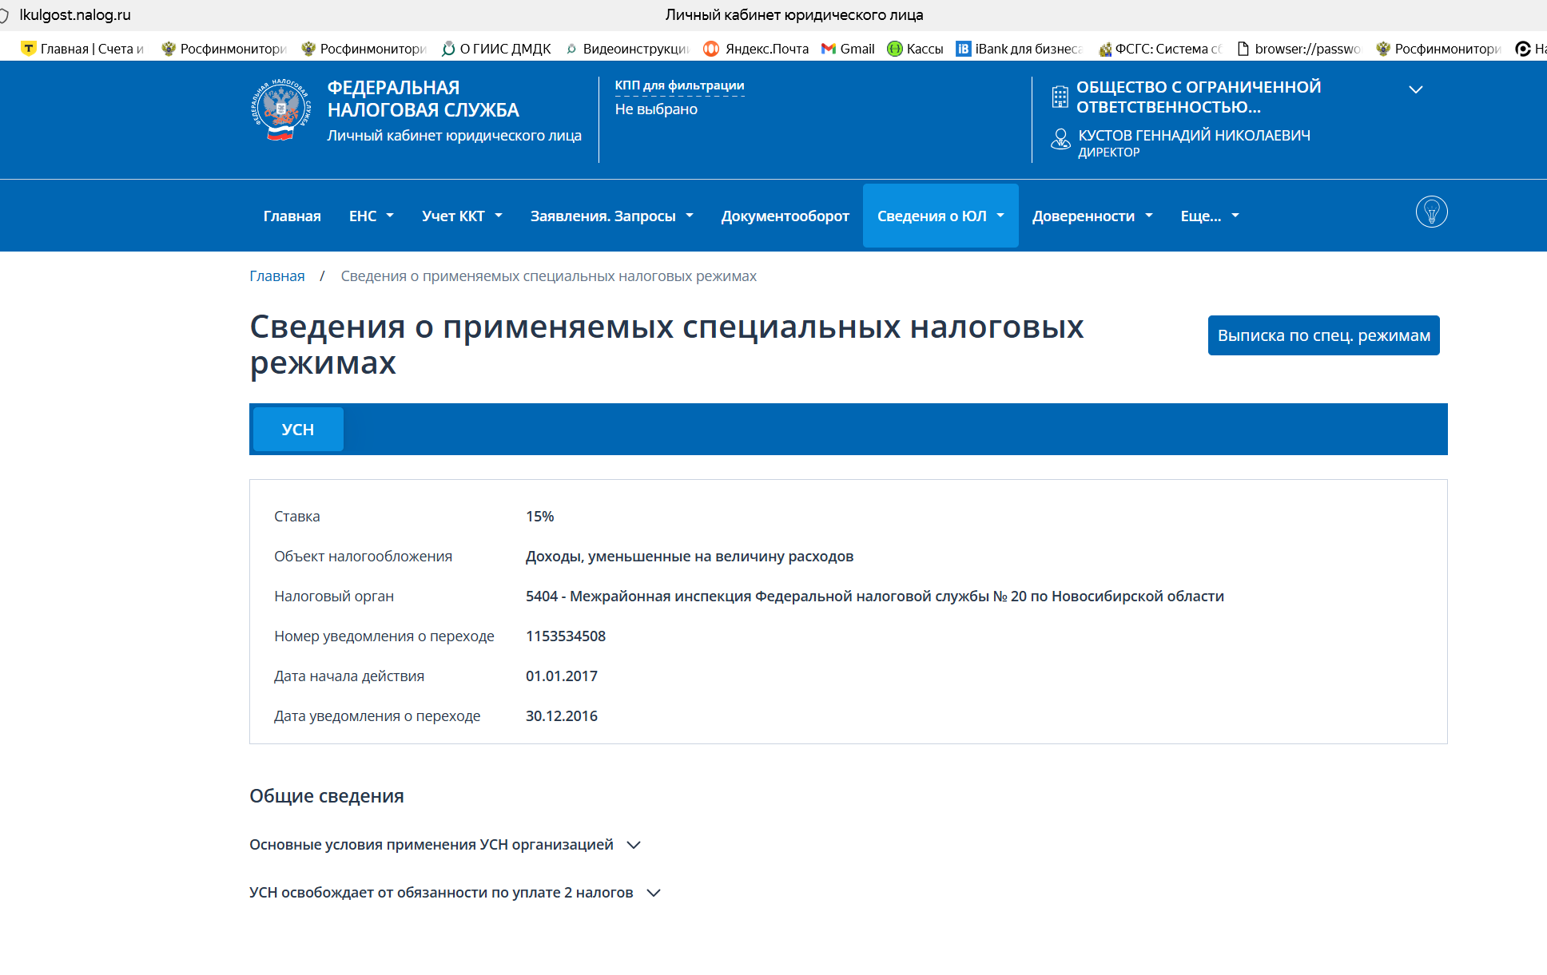Expand Основные условия применения УСН организацией
Screen dimensions: 1547x975
click(x=444, y=845)
